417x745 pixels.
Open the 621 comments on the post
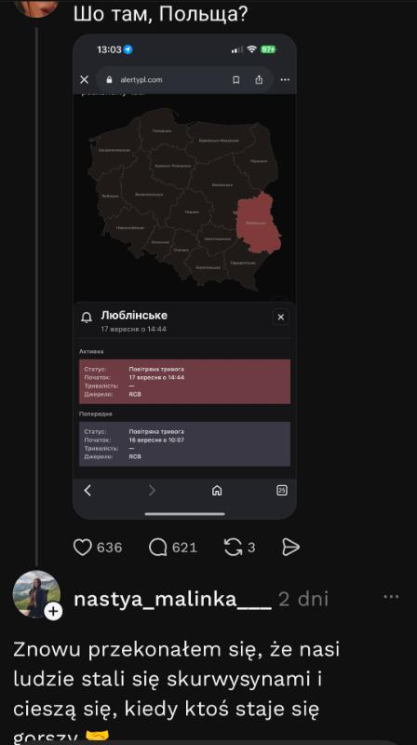tap(157, 548)
